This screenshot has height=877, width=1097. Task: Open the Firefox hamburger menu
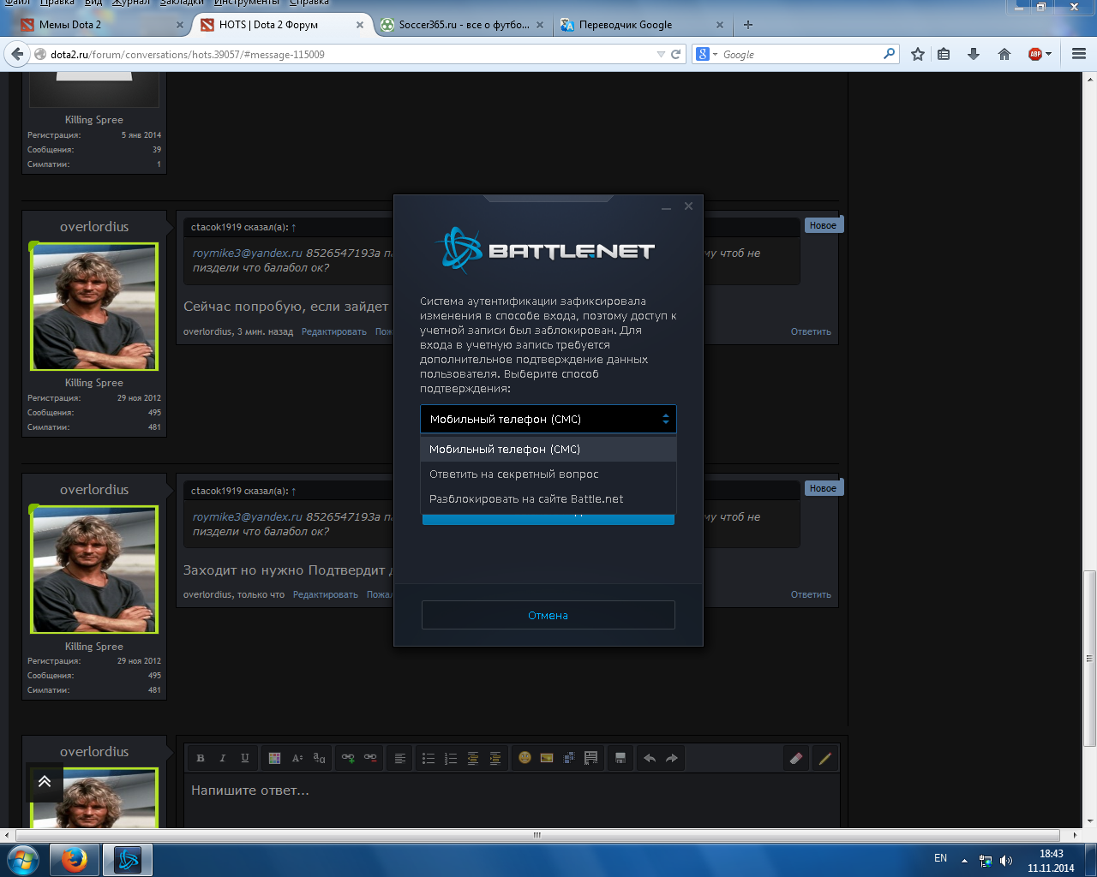click(1079, 54)
